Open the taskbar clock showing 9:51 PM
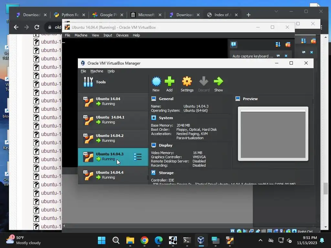The height and width of the screenshot is (248, 331). 307,240
